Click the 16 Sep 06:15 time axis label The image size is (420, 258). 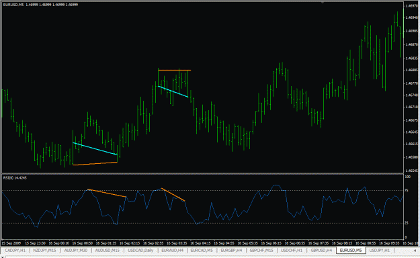click(x=271, y=243)
